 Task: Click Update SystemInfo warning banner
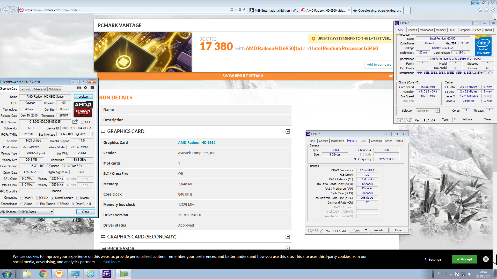pyautogui.click(x=350, y=38)
